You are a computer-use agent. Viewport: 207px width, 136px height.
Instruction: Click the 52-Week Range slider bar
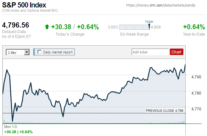[x=134, y=27]
